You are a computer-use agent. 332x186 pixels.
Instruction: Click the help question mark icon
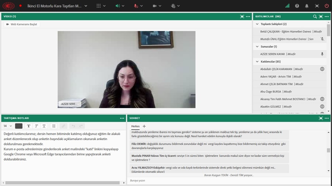click(x=297, y=6)
